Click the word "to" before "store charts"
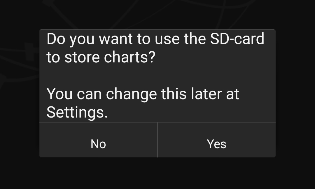 (x=53, y=57)
